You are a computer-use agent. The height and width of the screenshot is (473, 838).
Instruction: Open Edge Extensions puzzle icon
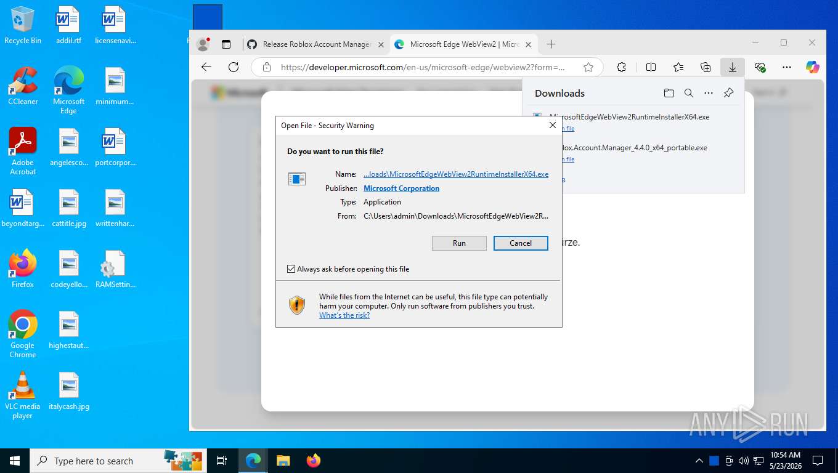coord(621,67)
